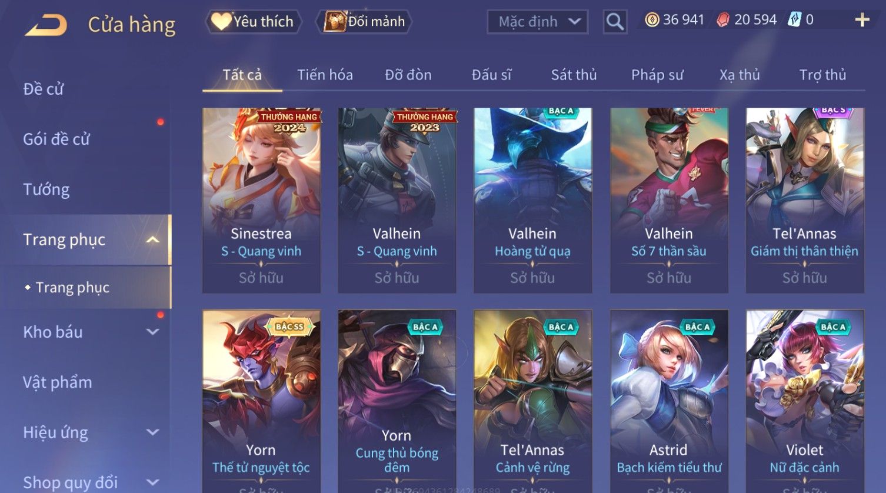This screenshot has height=493, width=886.
Task: Switch to the Sát thủ tab
Action: [x=574, y=75]
